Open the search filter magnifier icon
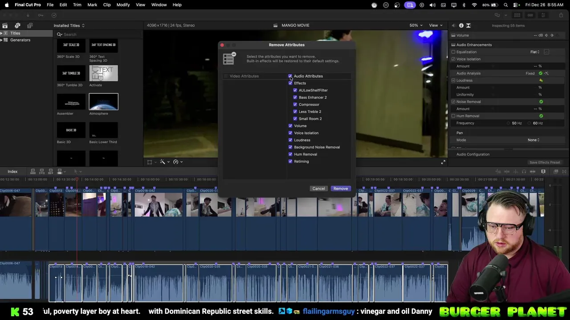The image size is (570, 320). coord(59,34)
